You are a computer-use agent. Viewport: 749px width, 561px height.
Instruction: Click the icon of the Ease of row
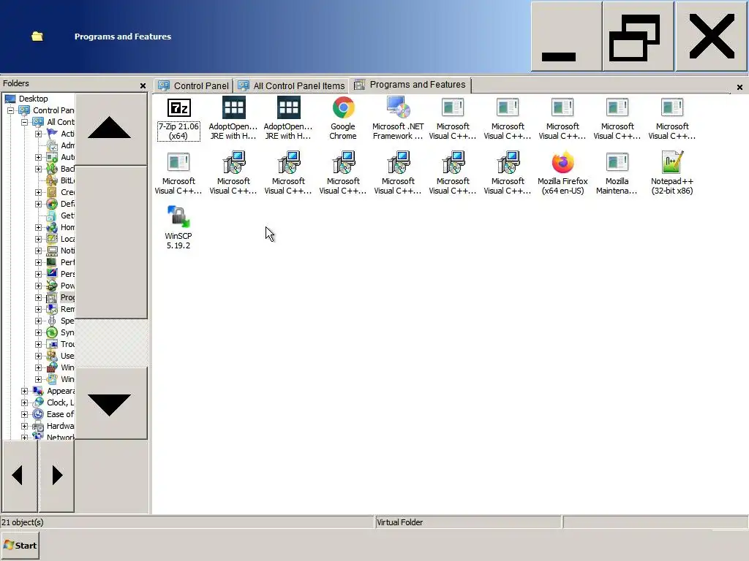click(38, 414)
